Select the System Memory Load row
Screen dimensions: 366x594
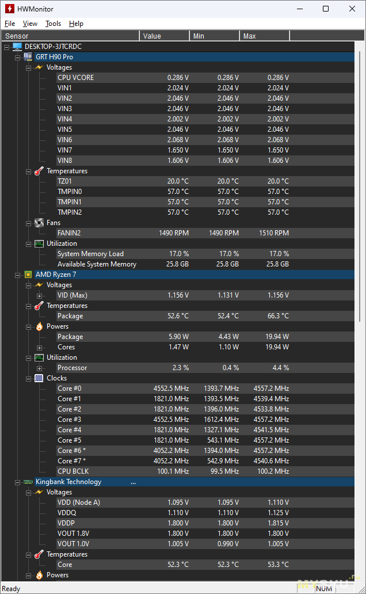click(x=205, y=254)
